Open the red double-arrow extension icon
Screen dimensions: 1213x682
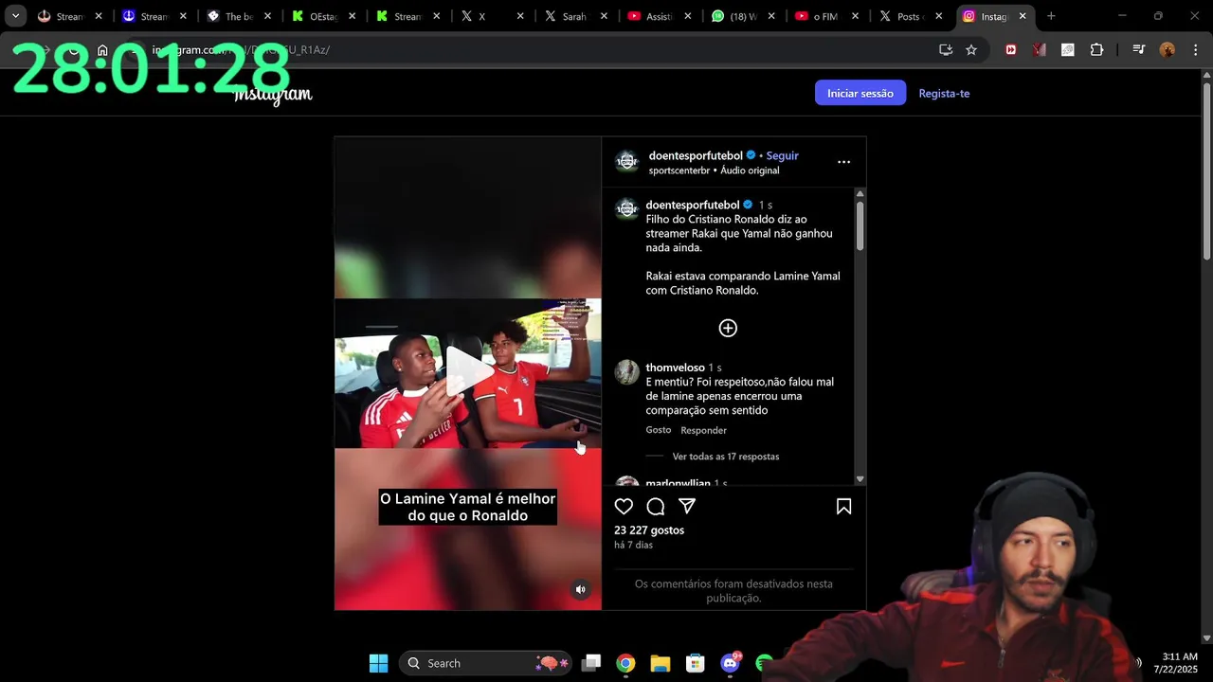1011,50
